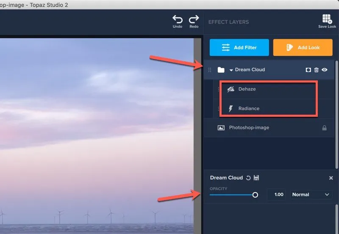
Task: Click the opacity value field 1.00
Action: 277,195
